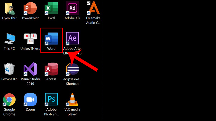Click the "VLC media player" label

72,112
